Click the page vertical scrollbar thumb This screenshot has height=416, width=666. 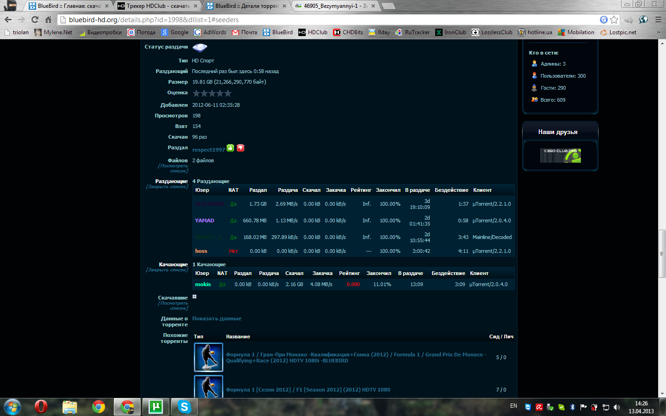pyautogui.click(x=662, y=254)
